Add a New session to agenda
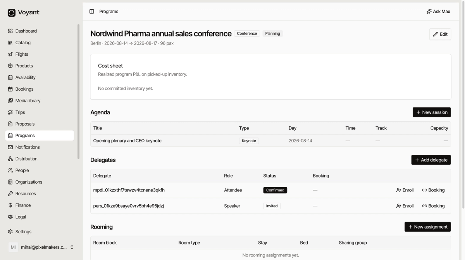Image resolution: width=465 pixels, height=260 pixels. point(432,112)
